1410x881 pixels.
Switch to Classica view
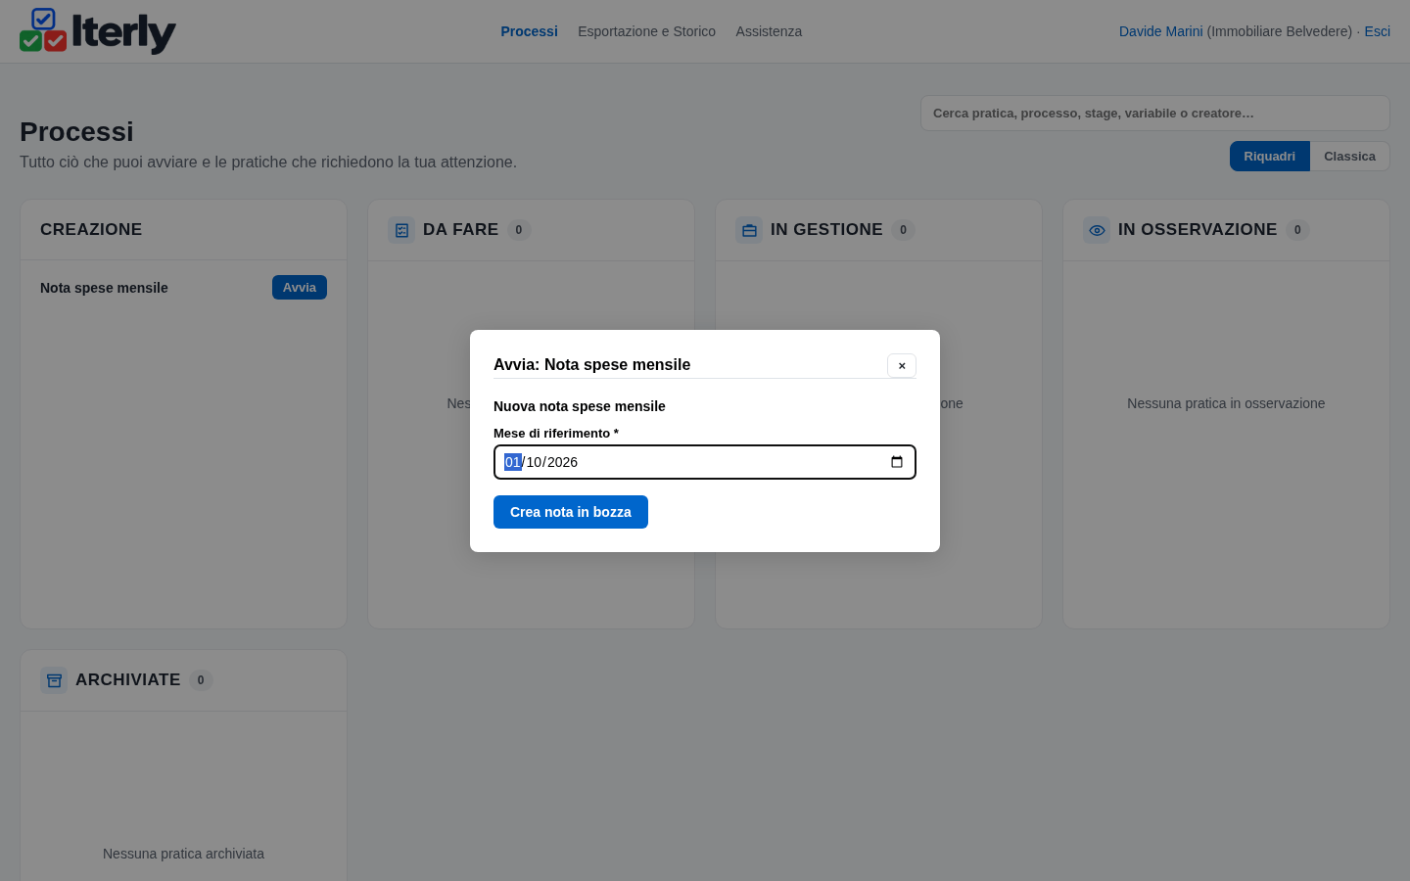pos(1349,157)
